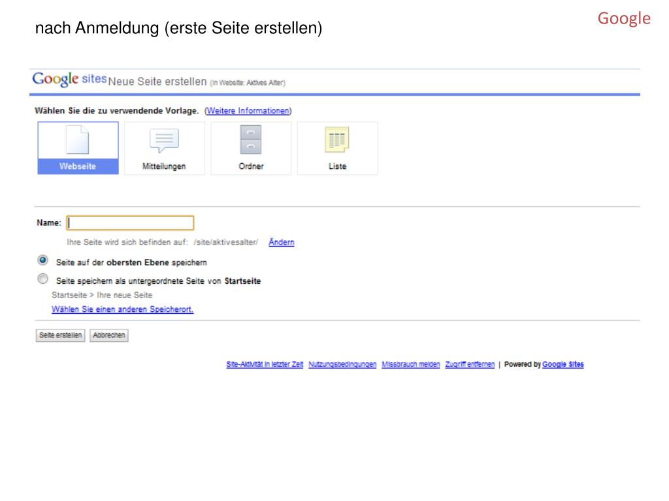Click the '/site/aktivesalter/' path text
The image size is (669, 501).
pos(225,242)
